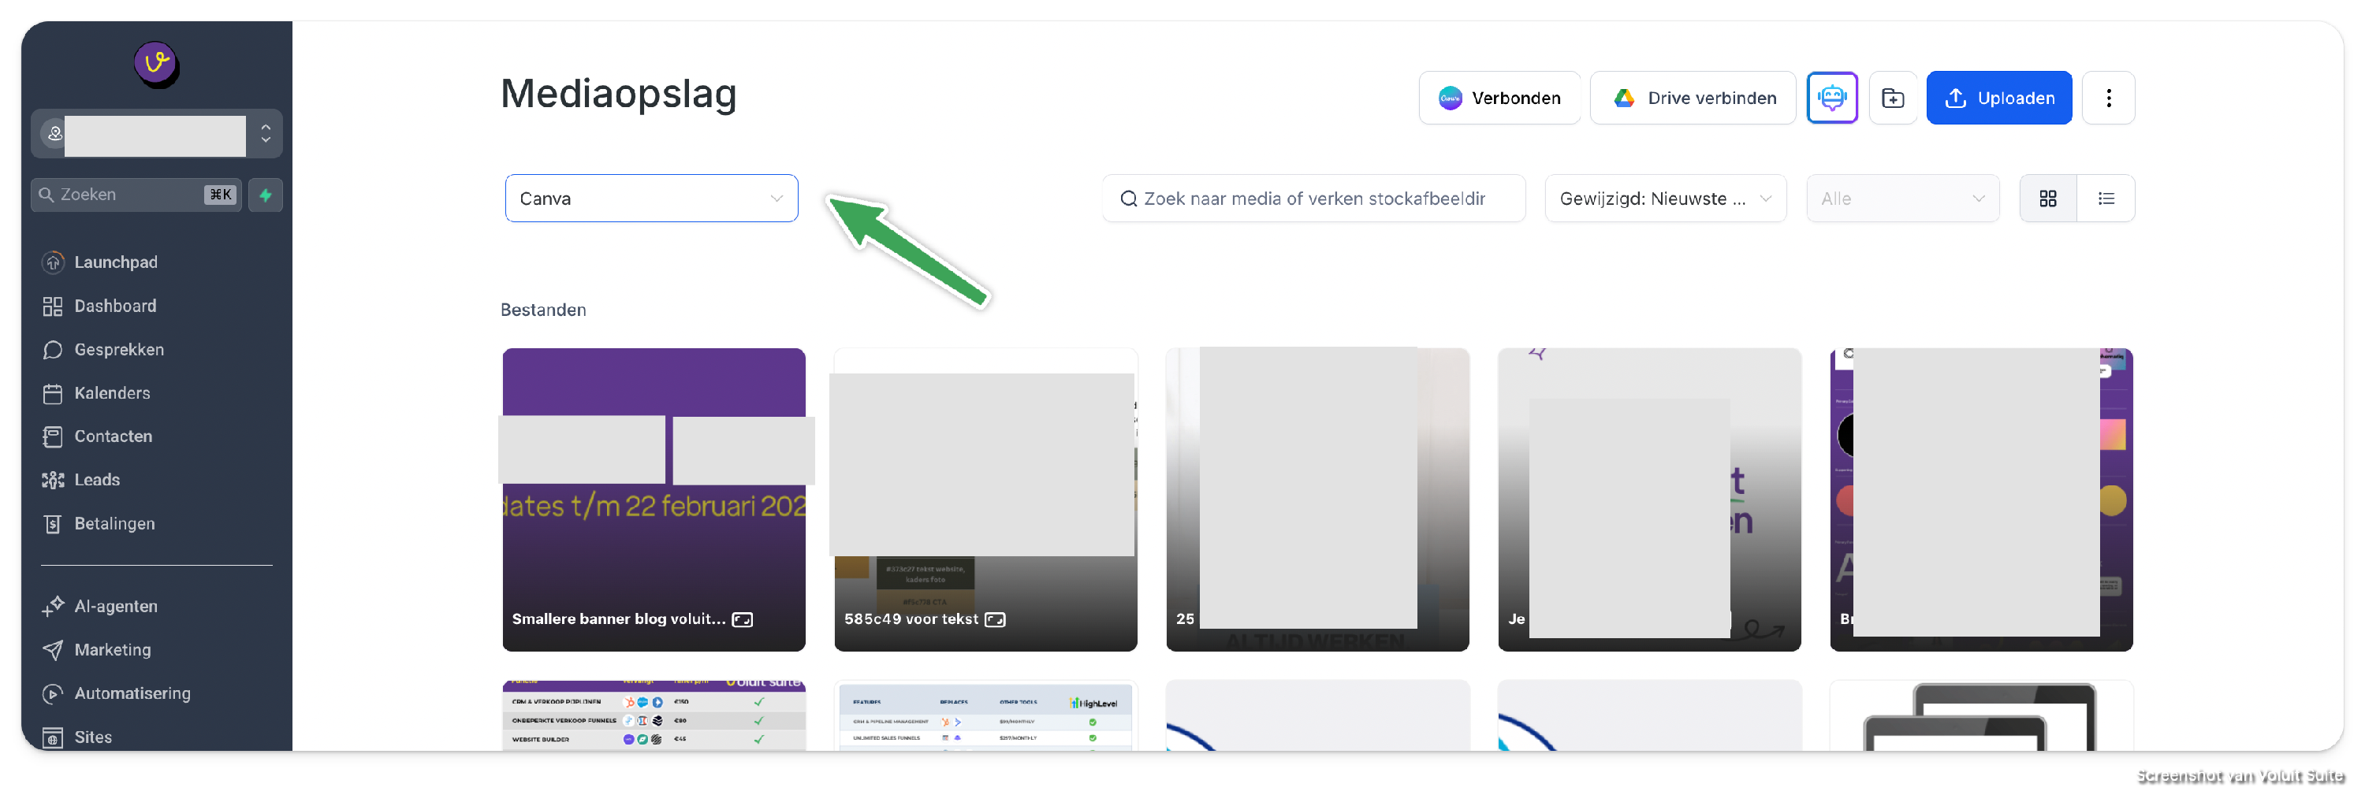Open the thumbnail labeled 25
The image size is (2365, 806).
point(1317,500)
